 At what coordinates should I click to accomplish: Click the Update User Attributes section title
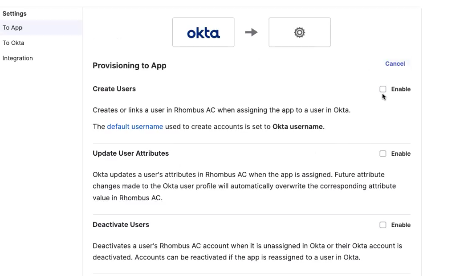coord(131,153)
